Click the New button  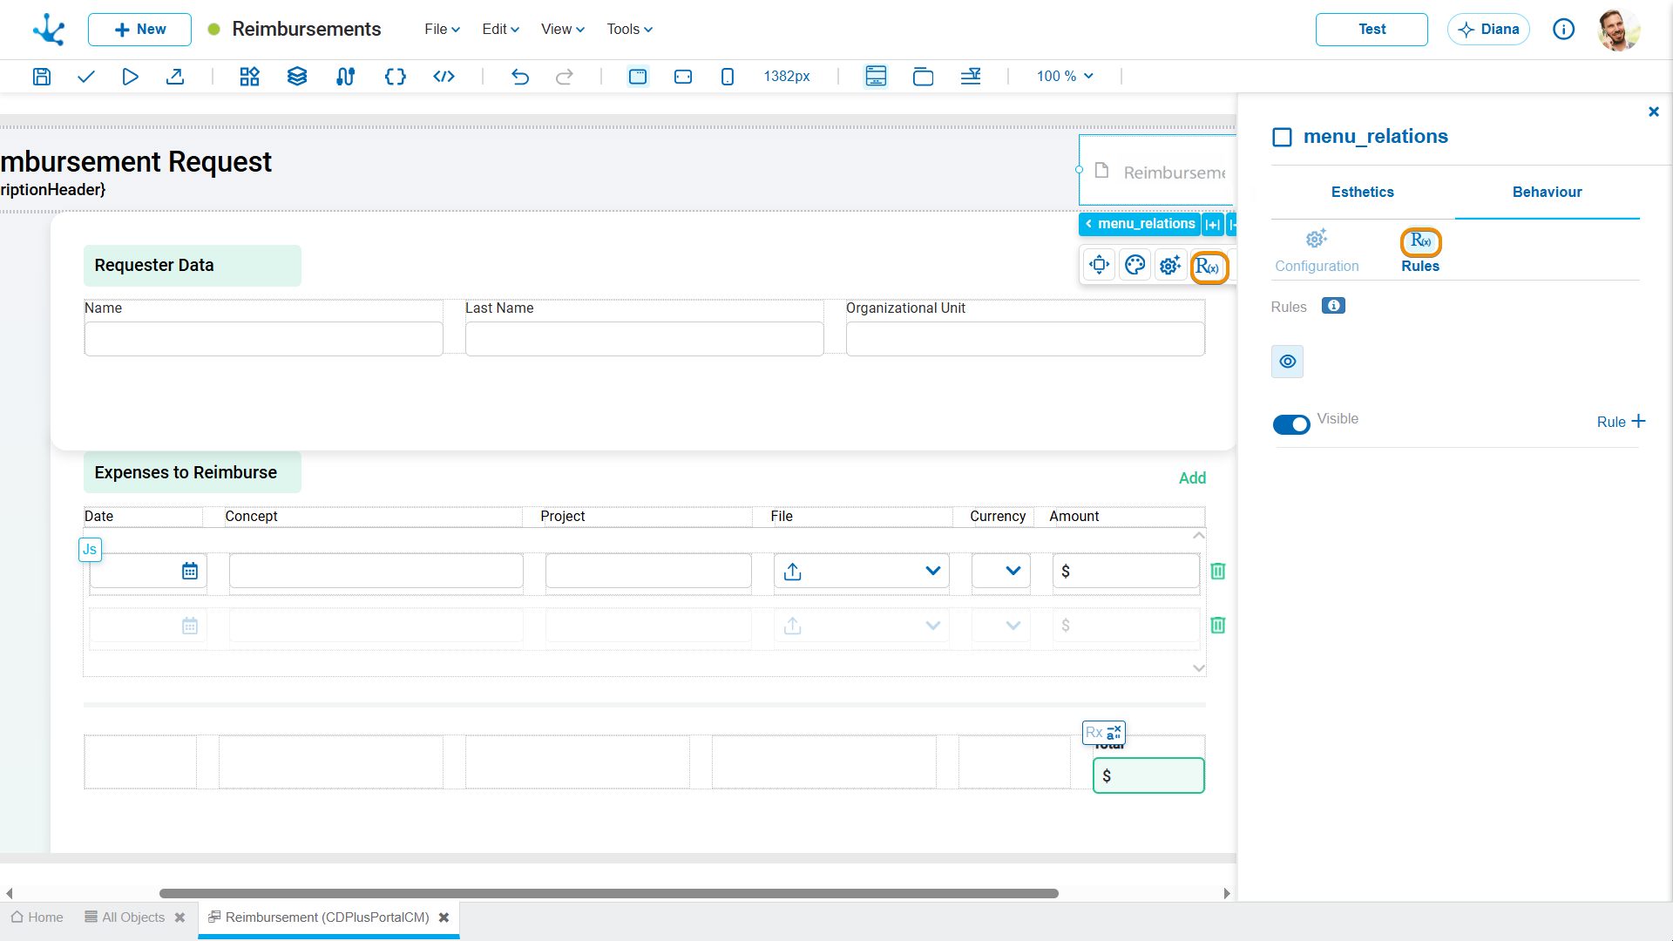tap(139, 30)
